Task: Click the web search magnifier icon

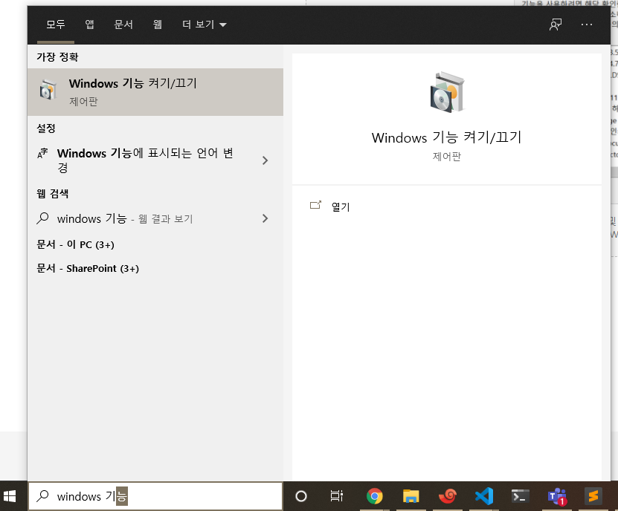Action: tap(42, 218)
